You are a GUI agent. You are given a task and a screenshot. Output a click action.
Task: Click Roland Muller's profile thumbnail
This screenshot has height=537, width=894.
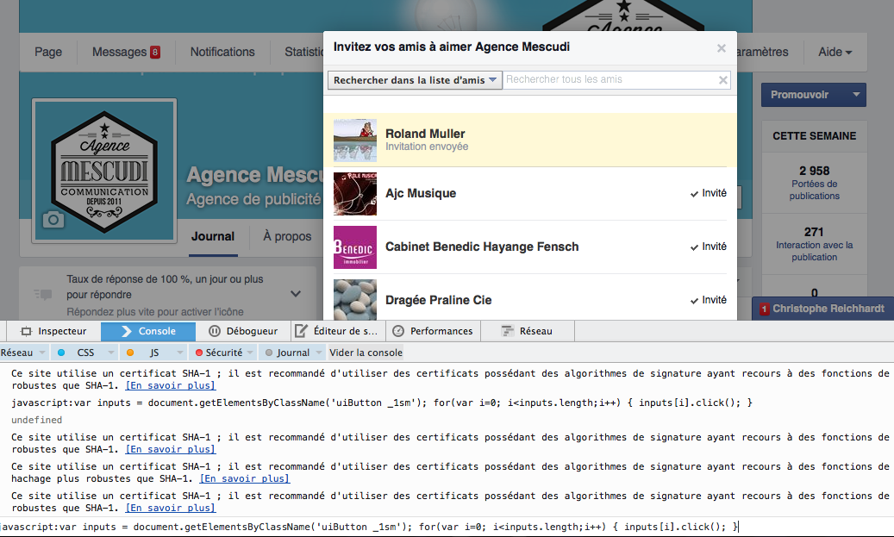355,140
